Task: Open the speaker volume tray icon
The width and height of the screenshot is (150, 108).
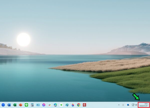Action: click(x=136, y=105)
